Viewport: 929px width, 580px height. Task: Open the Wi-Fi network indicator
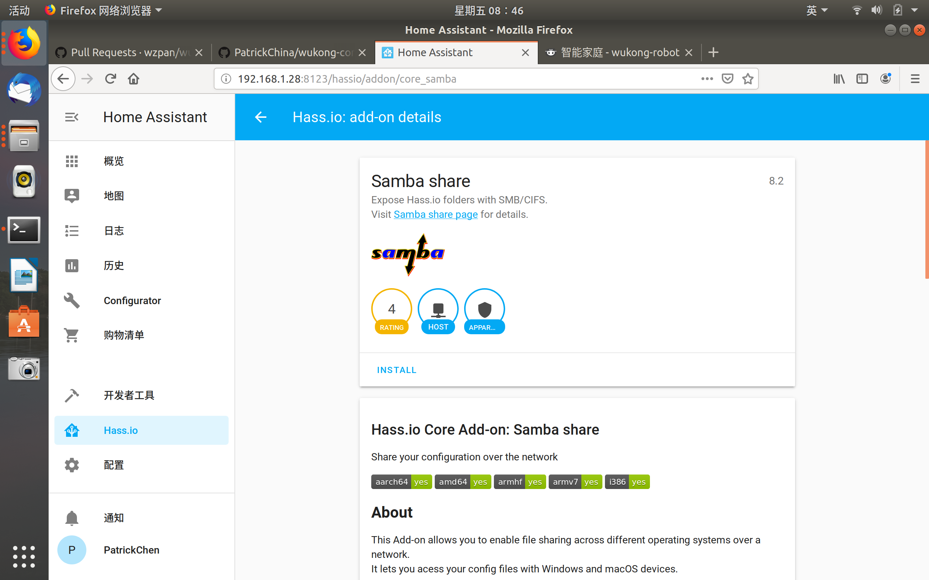coord(856,10)
